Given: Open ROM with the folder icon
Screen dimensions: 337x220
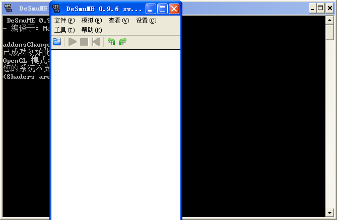Looking at the screenshot, I should tap(57, 42).
